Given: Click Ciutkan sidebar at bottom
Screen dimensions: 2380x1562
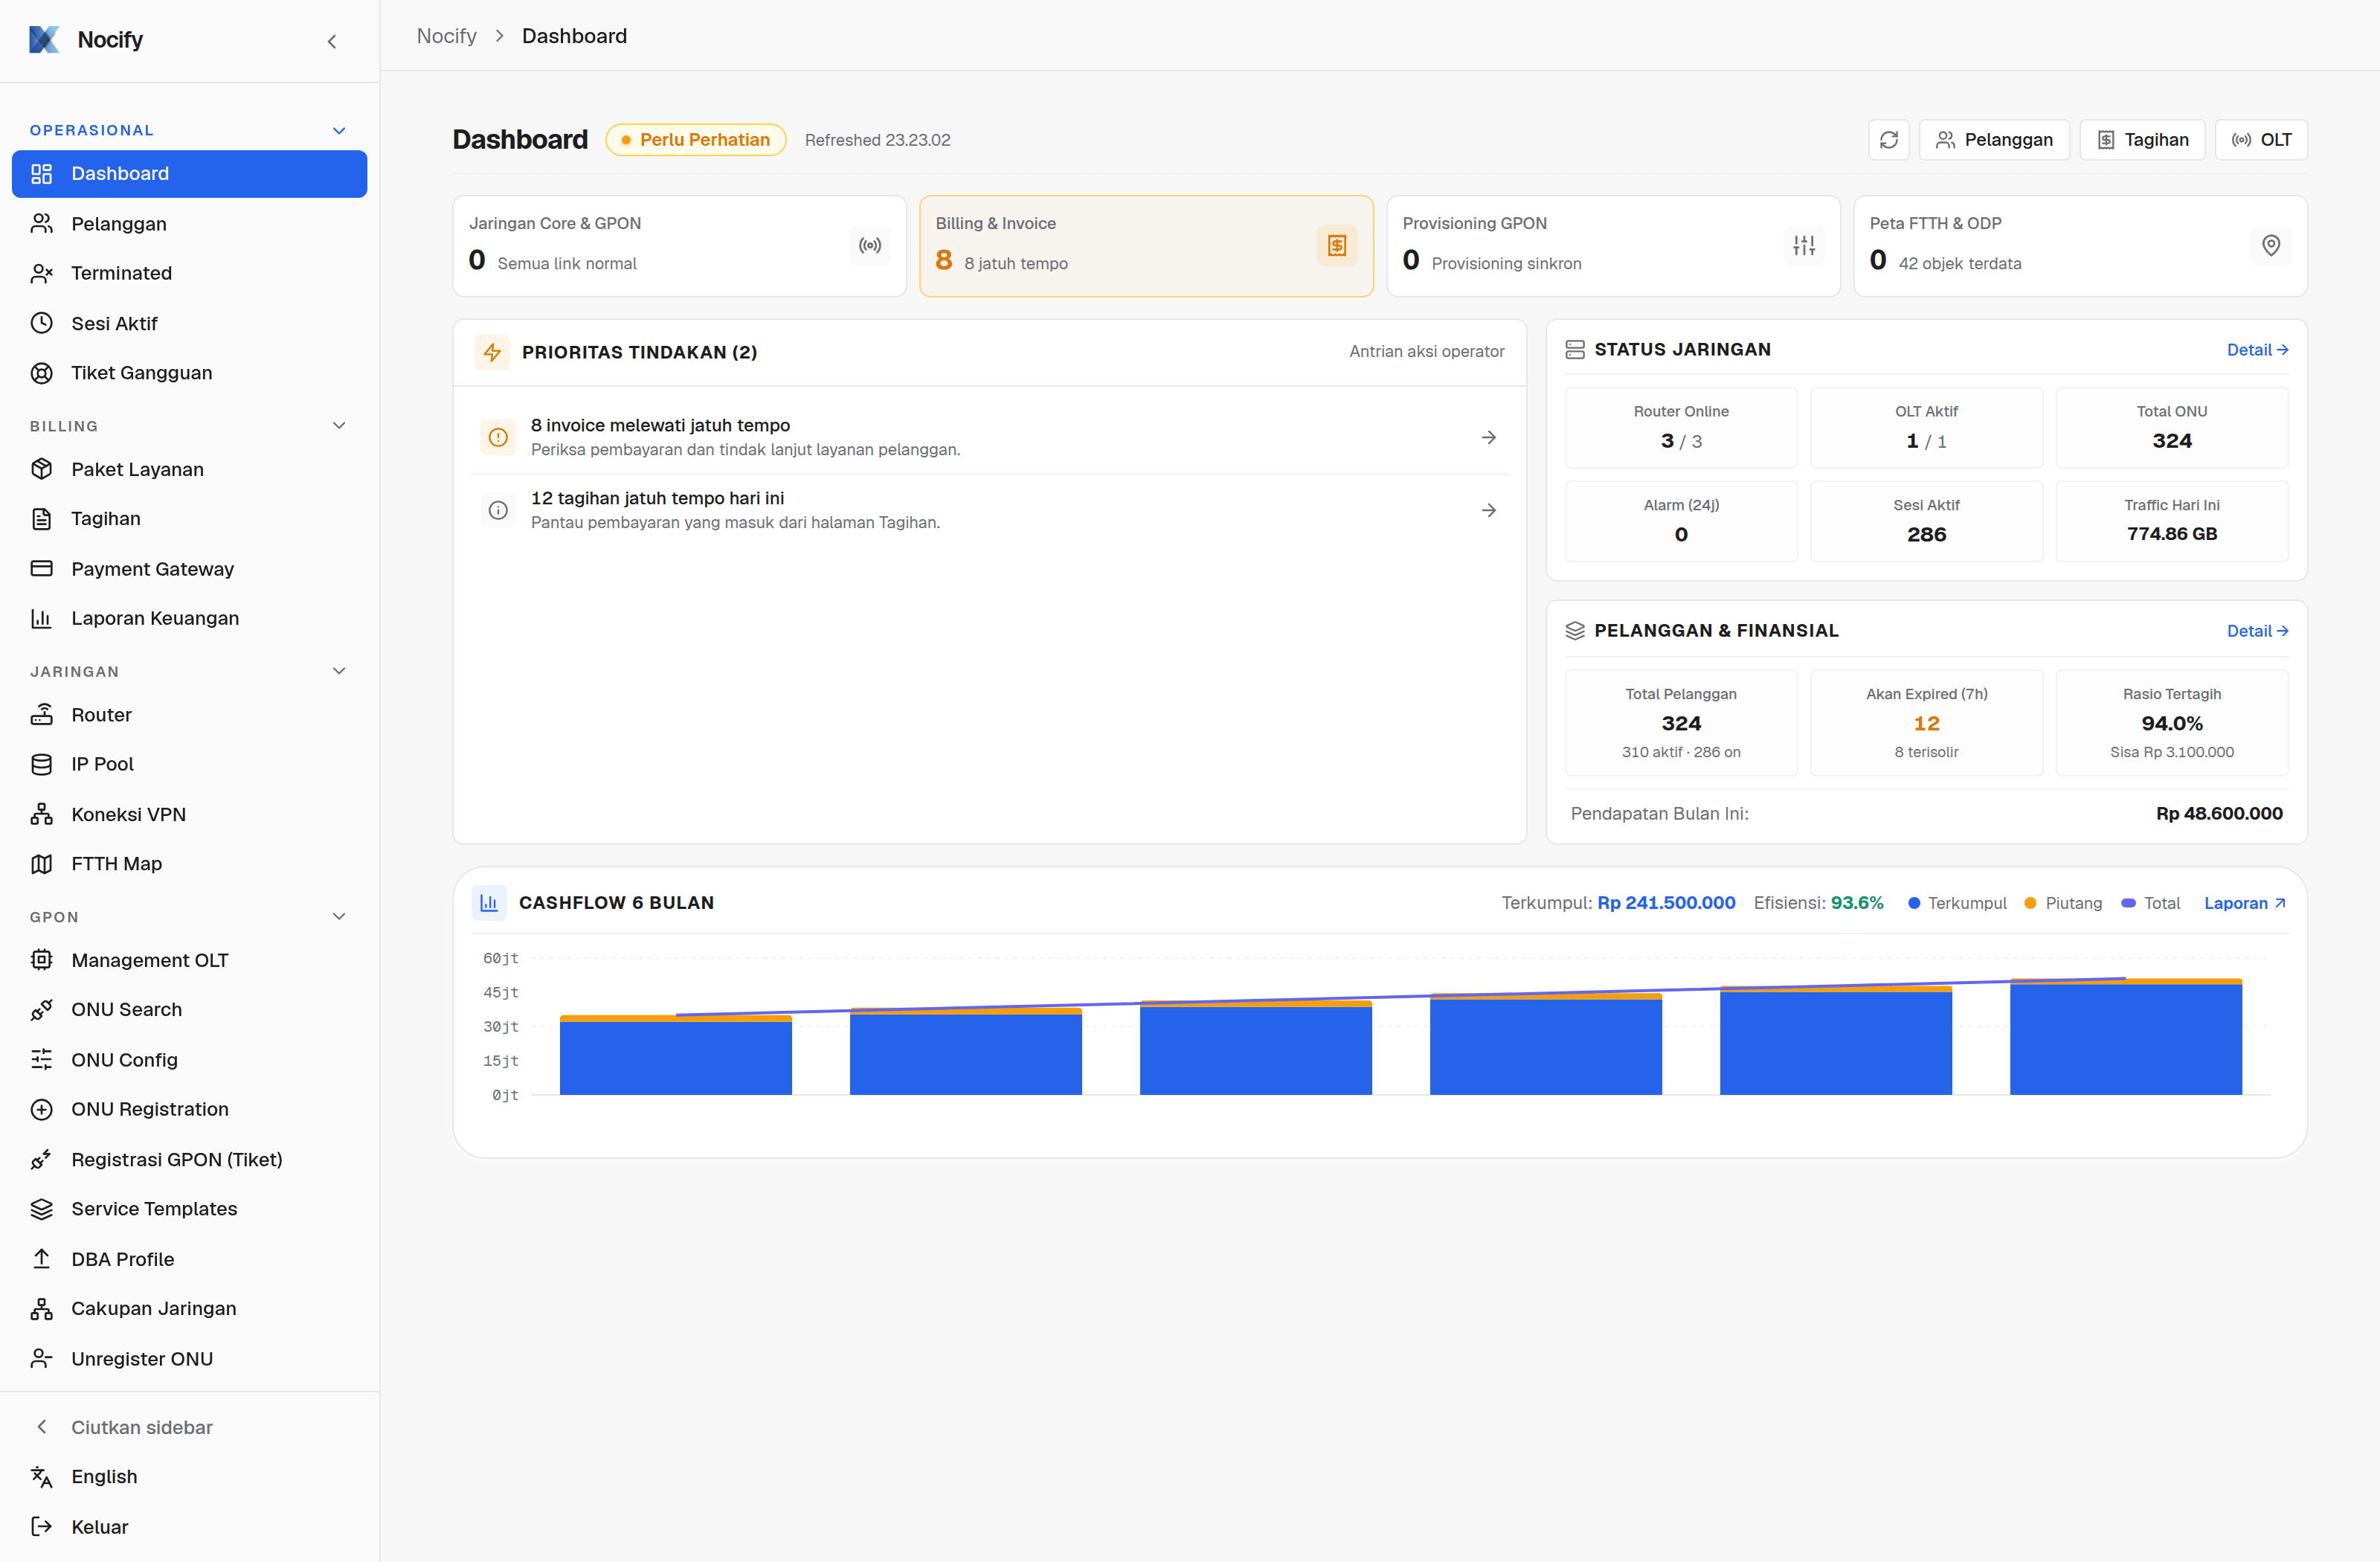Looking at the screenshot, I should pos(189,1427).
